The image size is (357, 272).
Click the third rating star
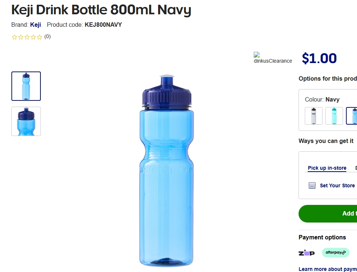[x=27, y=37]
